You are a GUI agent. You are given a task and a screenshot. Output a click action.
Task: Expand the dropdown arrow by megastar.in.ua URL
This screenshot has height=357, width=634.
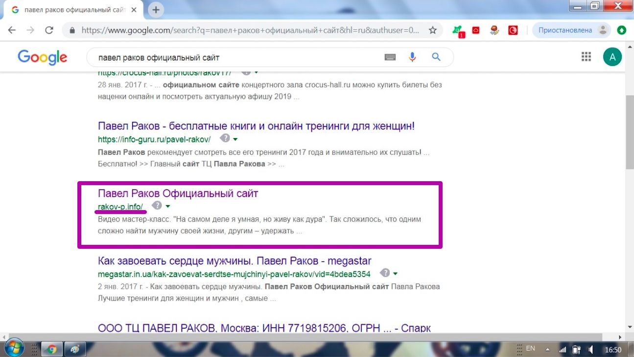(x=396, y=274)
